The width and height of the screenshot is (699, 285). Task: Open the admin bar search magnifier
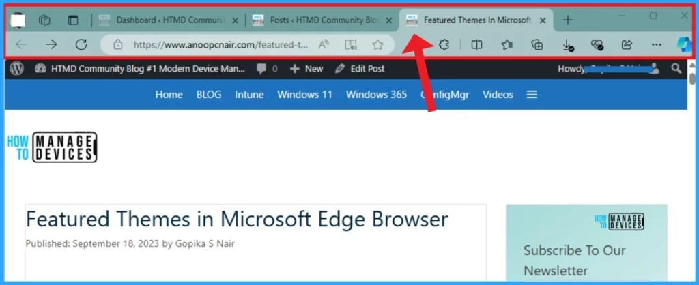pyautogui.click(x=676, y=69)
